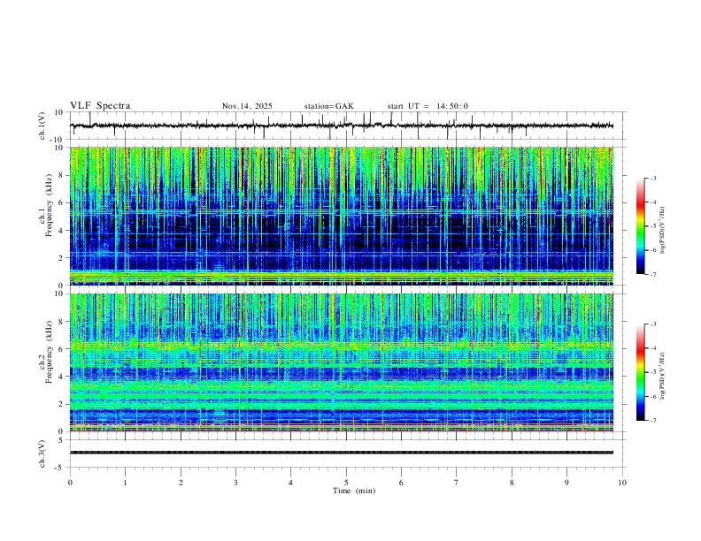Click the 'ch.2 Frequency (kHz)' axis label
The image size is (701, 541).
46,351
